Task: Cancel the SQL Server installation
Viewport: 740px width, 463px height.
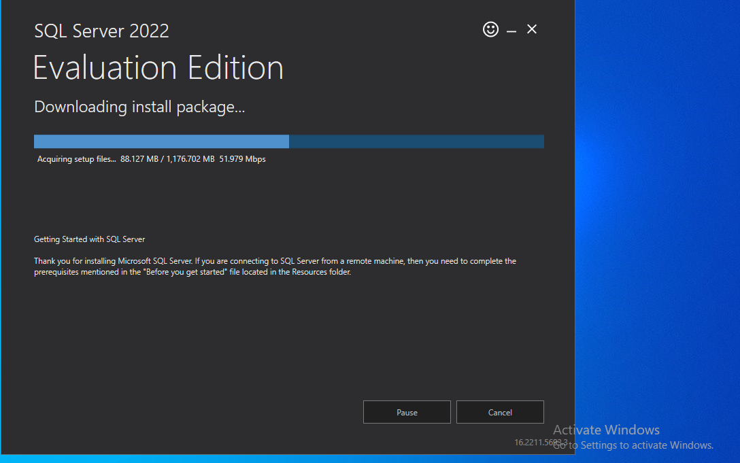Action: click(x=500, y=412)
